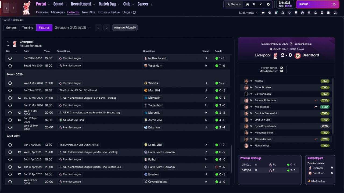Open settings via the gear icon
This screenshot has width=344, height=193.
pyautogui.click(x=268, y=4)
